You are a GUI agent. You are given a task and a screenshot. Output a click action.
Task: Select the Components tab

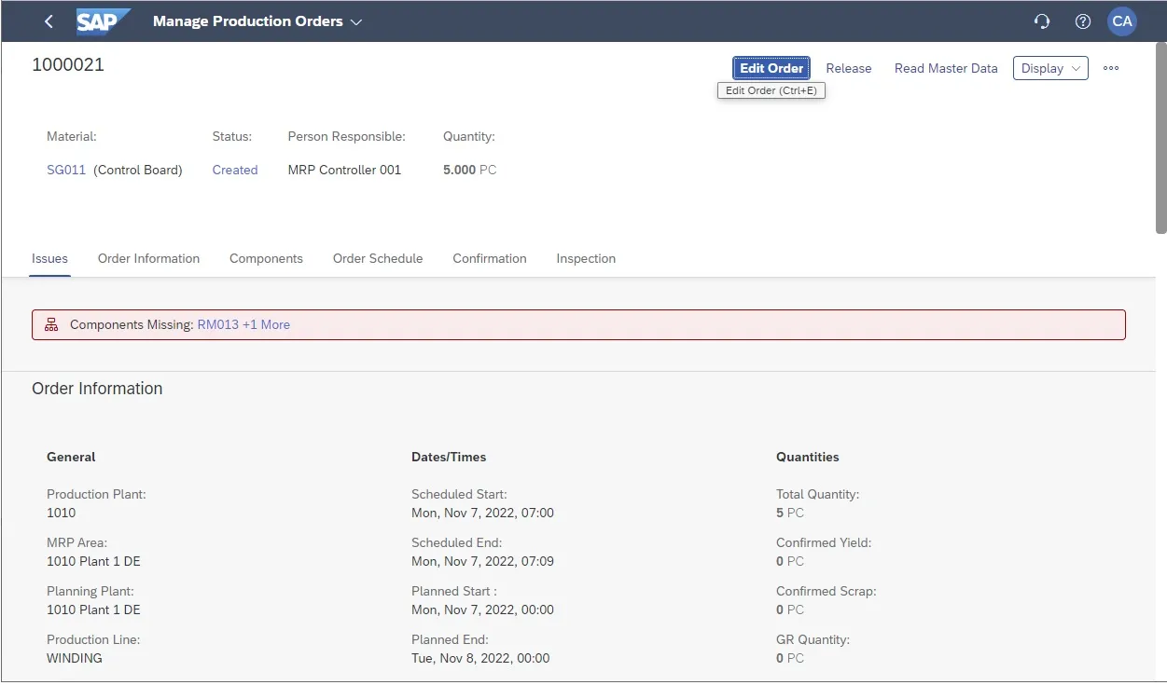[266, 258]
